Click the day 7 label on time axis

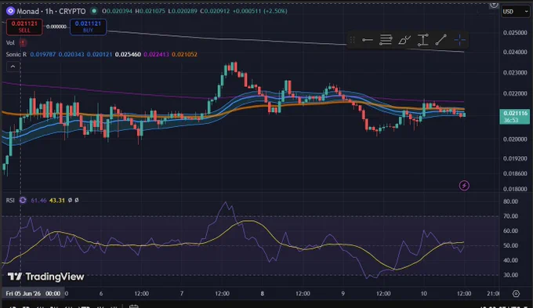pos(182,293)
